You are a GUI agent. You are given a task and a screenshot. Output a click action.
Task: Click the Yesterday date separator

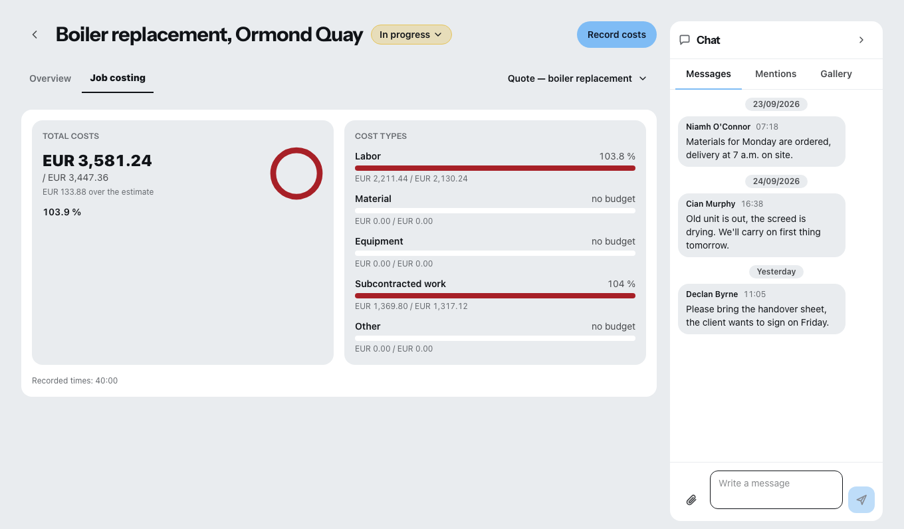(776, 272)
